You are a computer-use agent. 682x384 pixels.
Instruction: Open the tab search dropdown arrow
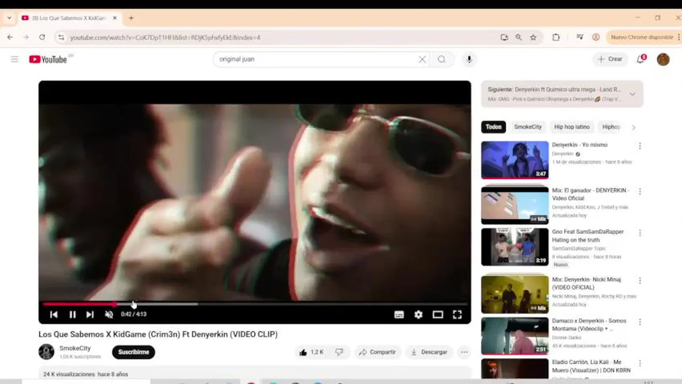point(9,18)
